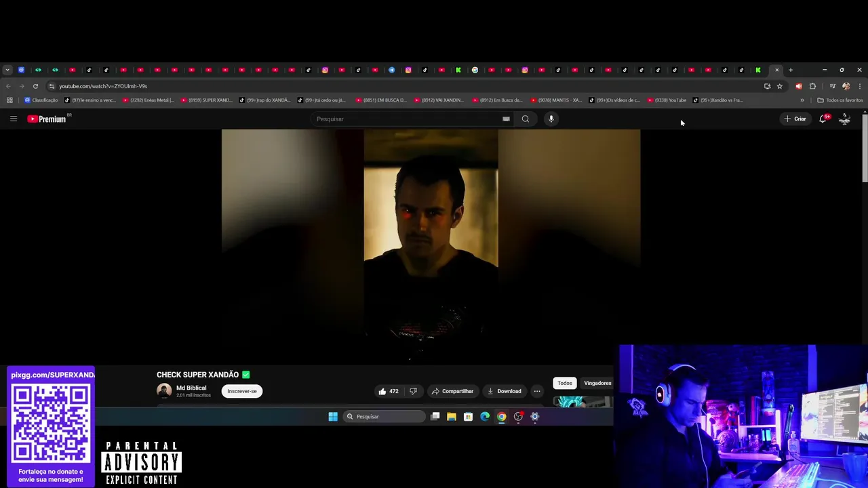This screenshot has width=868, height=488.
Task: Open Chrome apps grid in bookmarks bar
Action: (x=9, y=100)
